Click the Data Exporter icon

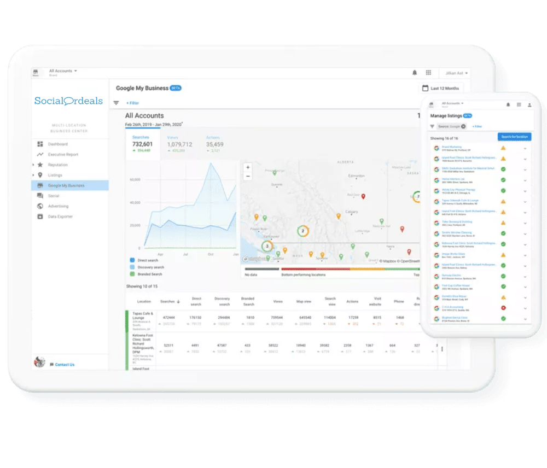pyautogui.click(x=40, y=217)
